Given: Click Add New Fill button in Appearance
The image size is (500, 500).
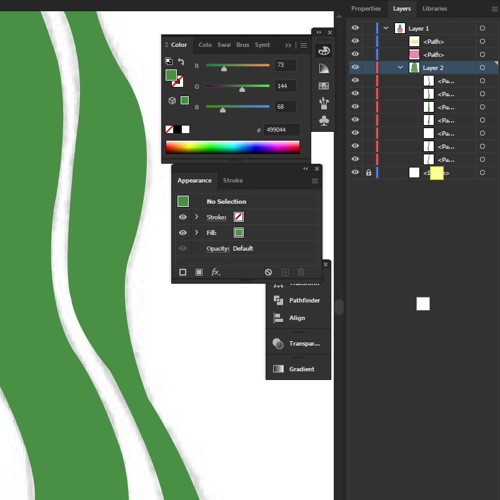Looking at the screenshot, I should (x=199, y=272).
